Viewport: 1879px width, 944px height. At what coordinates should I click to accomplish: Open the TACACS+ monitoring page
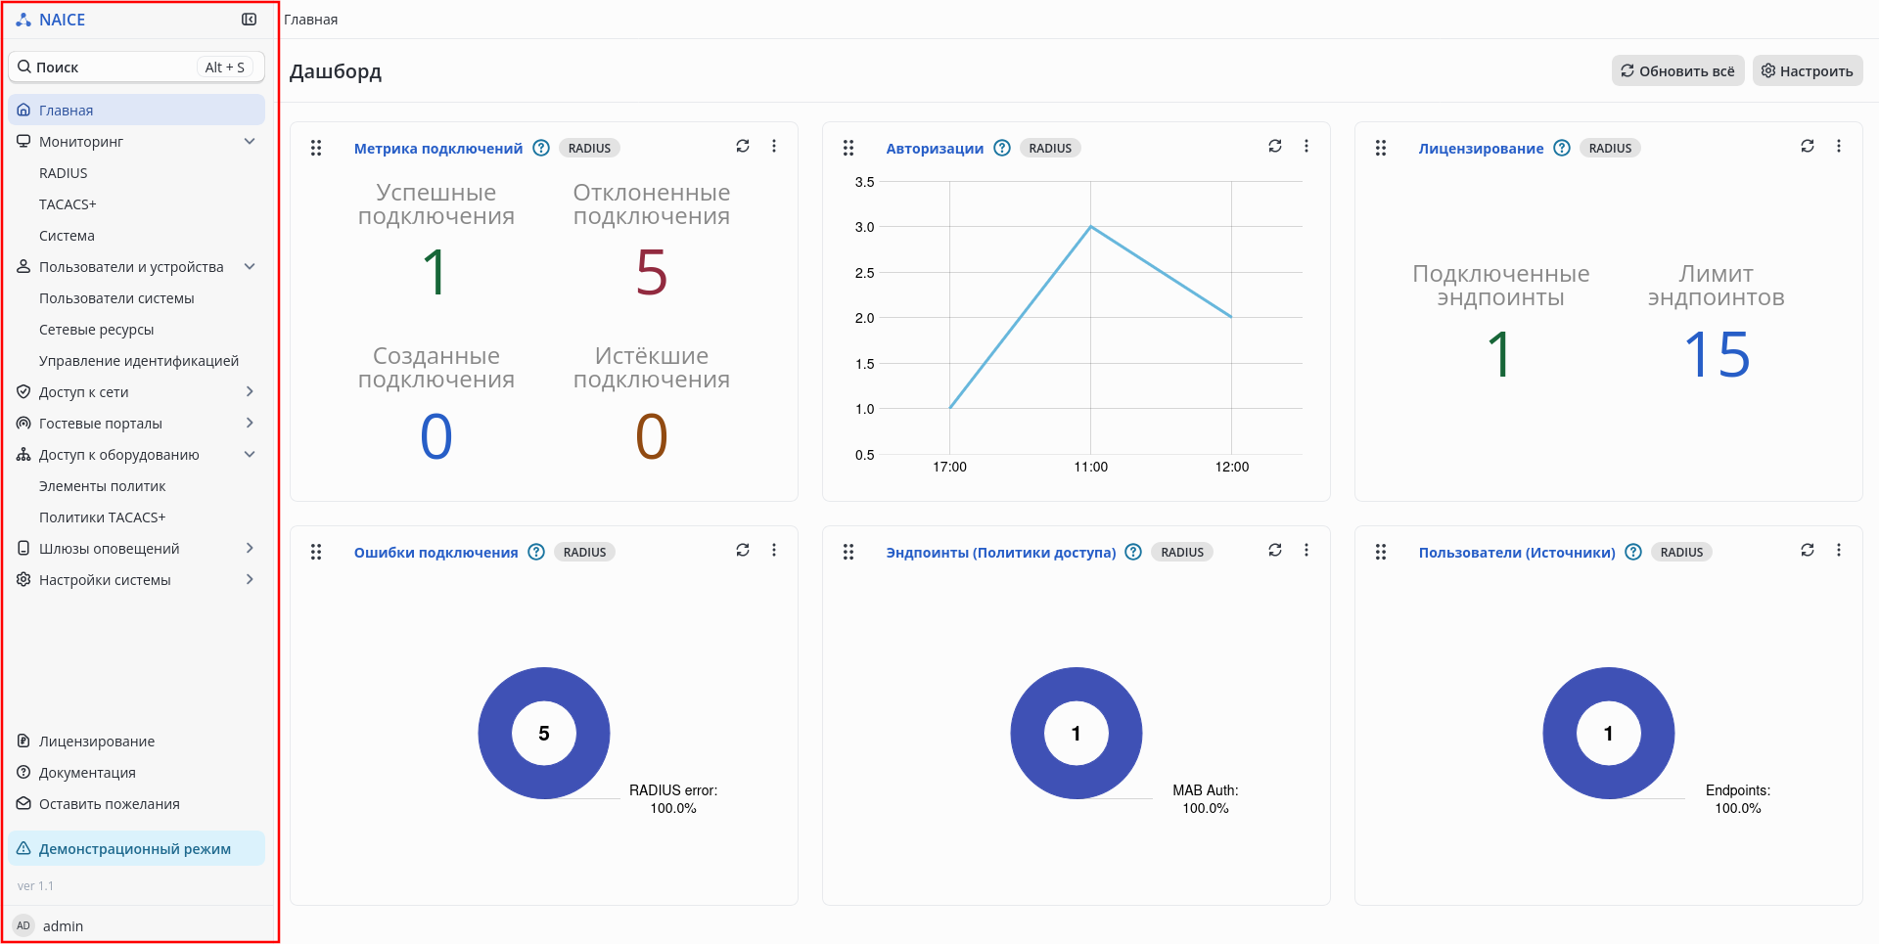[x=68, y=203]
